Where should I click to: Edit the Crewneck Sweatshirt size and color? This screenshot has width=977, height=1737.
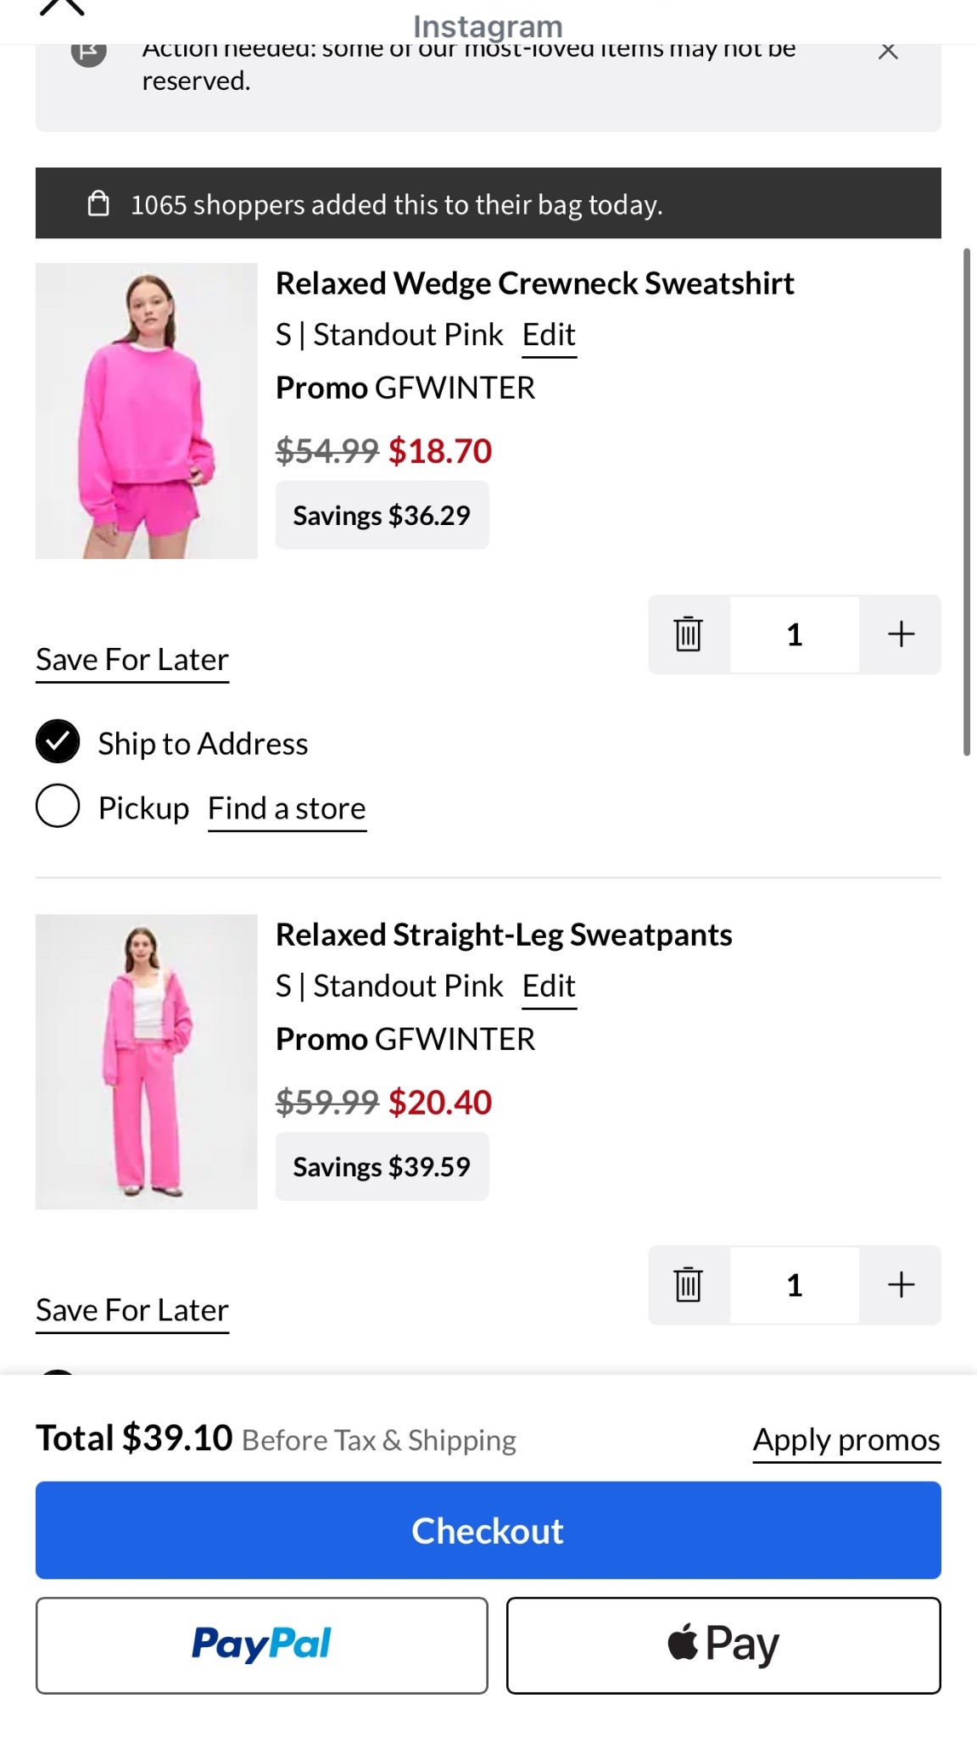(549, 335)
